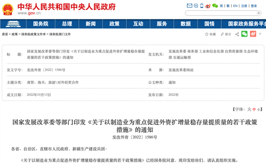
Task: Open the 服务 navigation tab
Action: click(x=162, y=24)
